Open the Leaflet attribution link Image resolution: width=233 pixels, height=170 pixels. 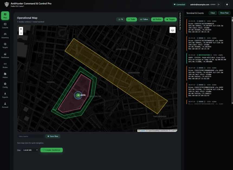pyautogui.click(x=142, y=131)
